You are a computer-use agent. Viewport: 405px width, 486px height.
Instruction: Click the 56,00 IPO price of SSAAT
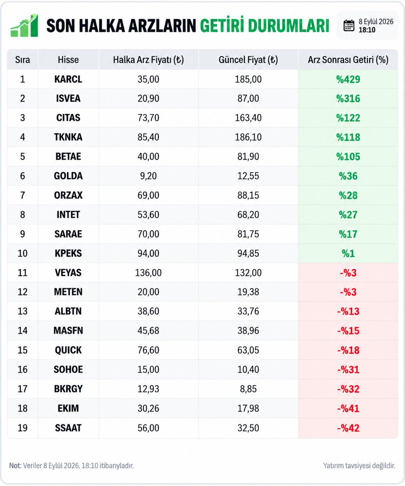pyautogui.click(x=148, y=428)
